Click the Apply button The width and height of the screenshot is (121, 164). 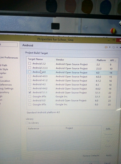point(109,155)
